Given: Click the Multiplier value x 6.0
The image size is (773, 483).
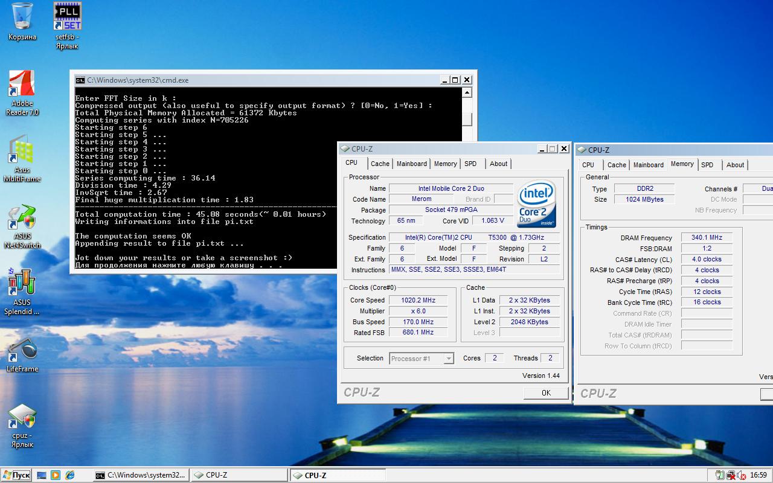Looking at the screenshot, I should pos(418,311).
